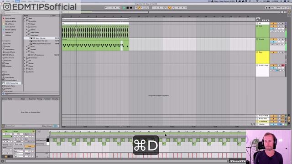Screen dimensions: 292x164
Task: Open the Edit menu in the menu bar
Action: pyautogui.click(x=17, y=1)
